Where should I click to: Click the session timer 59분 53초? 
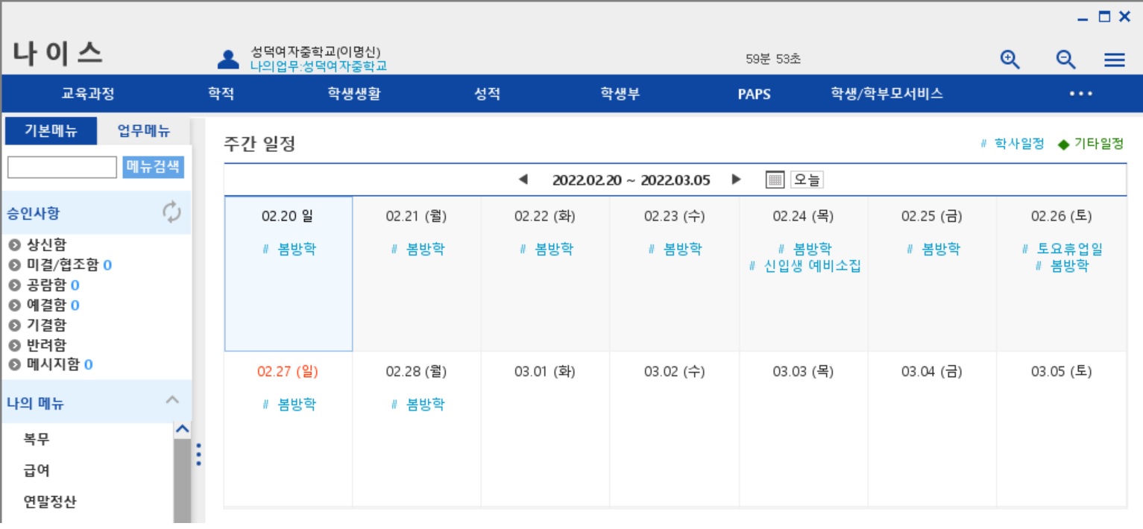(773, 59)
